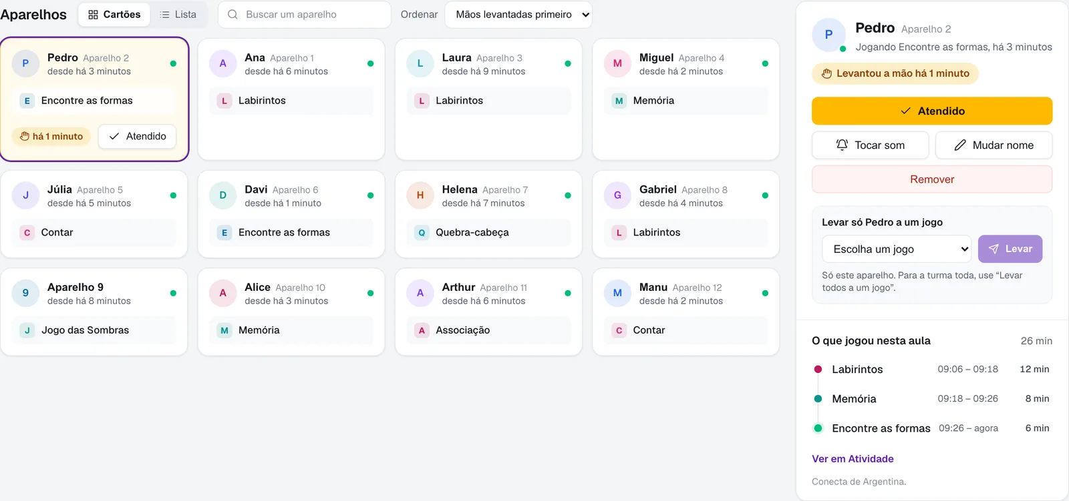The width and height of the screenshot is (1069, 501).
Task: Click Contar on Manu's card
Action: (686, 330)
